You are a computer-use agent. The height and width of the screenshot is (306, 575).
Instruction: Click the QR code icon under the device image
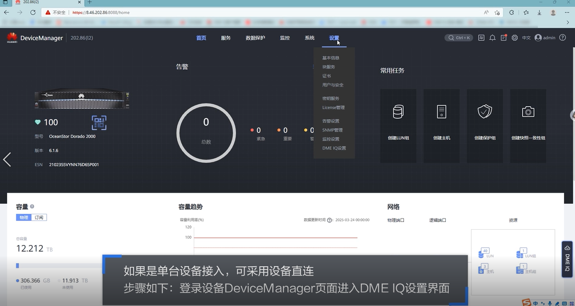pyautogui.click(x=99, y=123)
